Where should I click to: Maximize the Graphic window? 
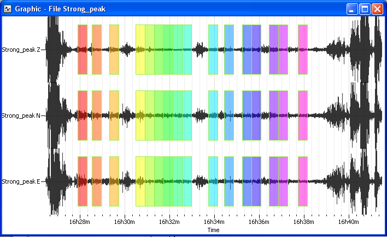point(365,9)
